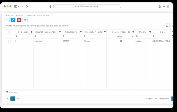The width and height of the screenshot is (177, 112).
Task: Click the blocked icon in Consumo Produção cell
Action: pos(121,41)
